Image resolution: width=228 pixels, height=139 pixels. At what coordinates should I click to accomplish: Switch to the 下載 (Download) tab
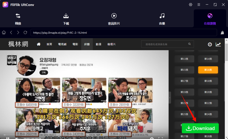click(x=66, y=19)
